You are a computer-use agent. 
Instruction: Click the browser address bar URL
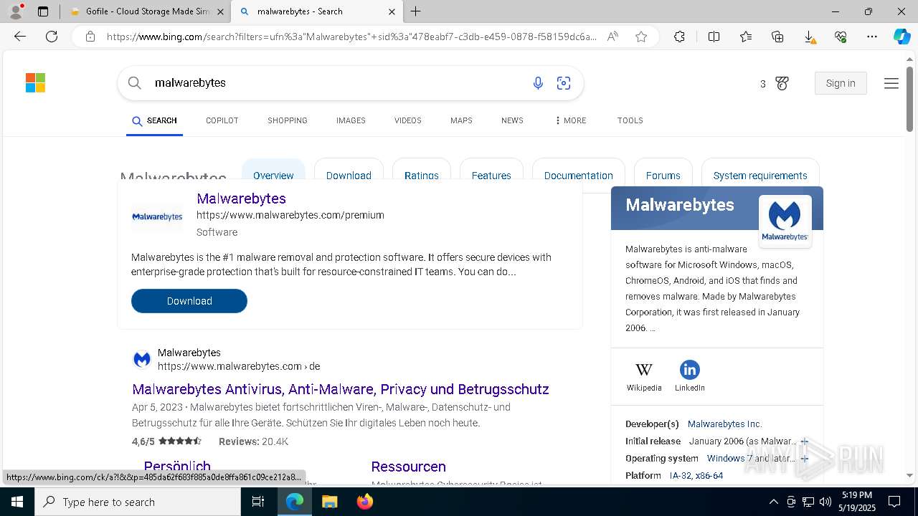click(351, 37)
